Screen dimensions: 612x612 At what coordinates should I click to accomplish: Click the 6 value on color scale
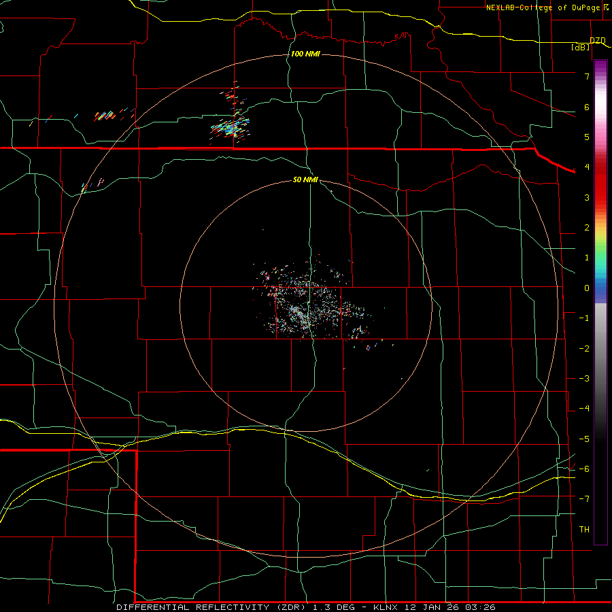[587, 107]
